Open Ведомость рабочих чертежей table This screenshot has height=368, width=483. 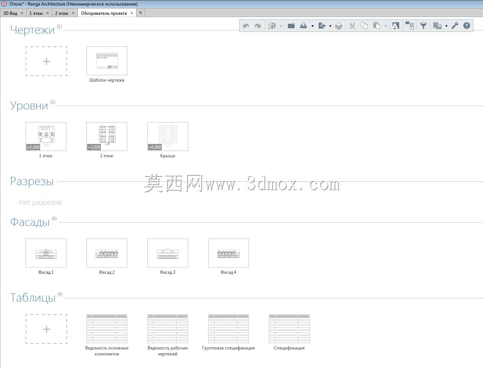click(x=168, y=329)
